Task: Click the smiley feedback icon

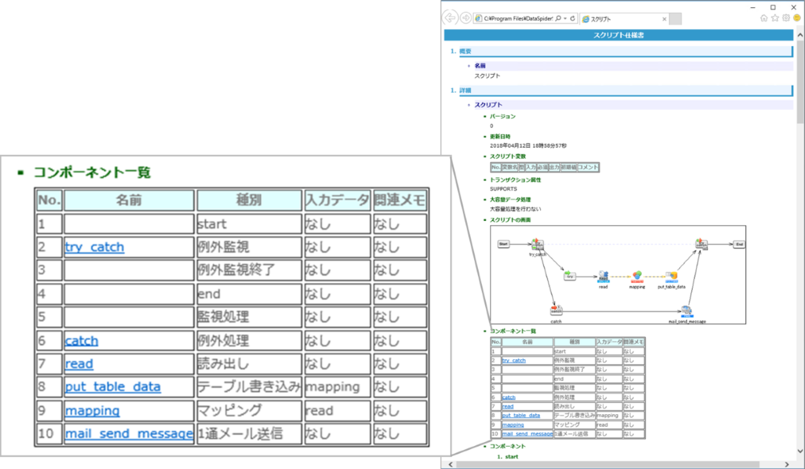Action: [797, 18]
